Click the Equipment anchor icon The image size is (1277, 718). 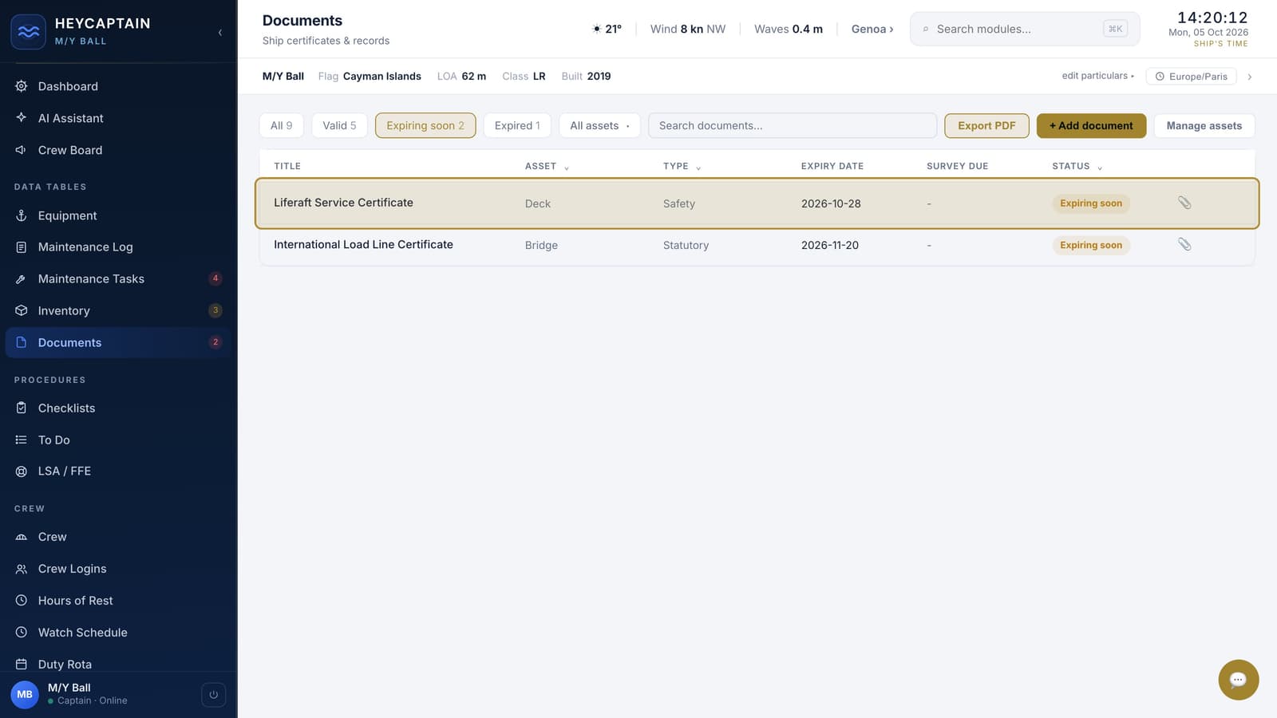[x=22, y=215]
